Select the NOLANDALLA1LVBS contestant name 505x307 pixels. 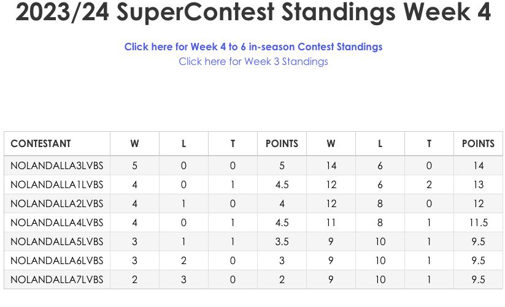[x=56, y=184]
